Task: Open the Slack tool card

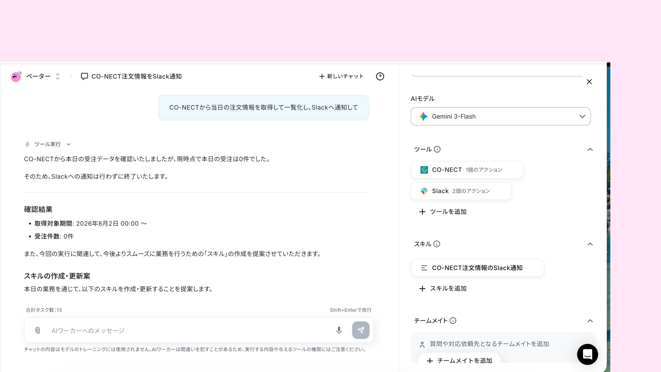Action: [x=461, y=191]
